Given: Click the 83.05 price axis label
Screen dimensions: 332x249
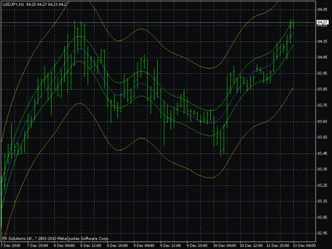Looking at the screenshot, I should coord(322,217).
